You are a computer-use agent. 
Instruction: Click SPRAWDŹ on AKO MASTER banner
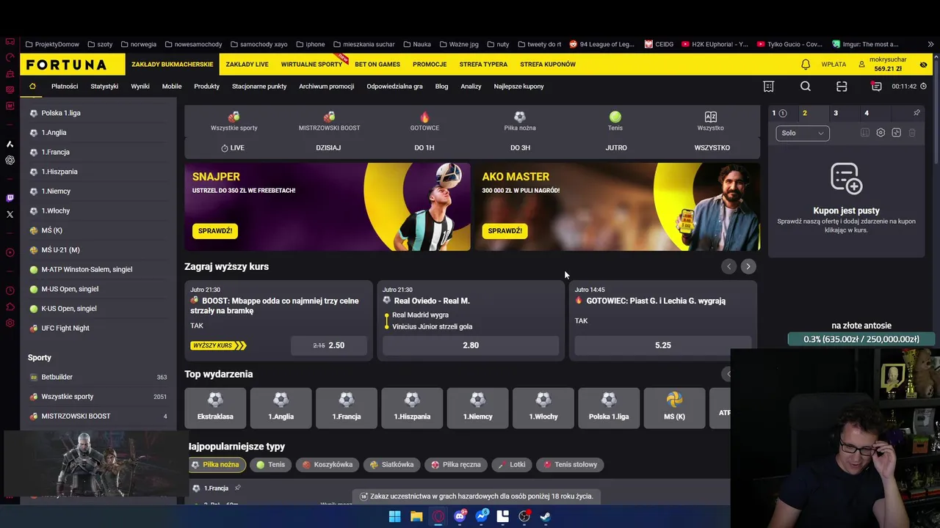505,230
